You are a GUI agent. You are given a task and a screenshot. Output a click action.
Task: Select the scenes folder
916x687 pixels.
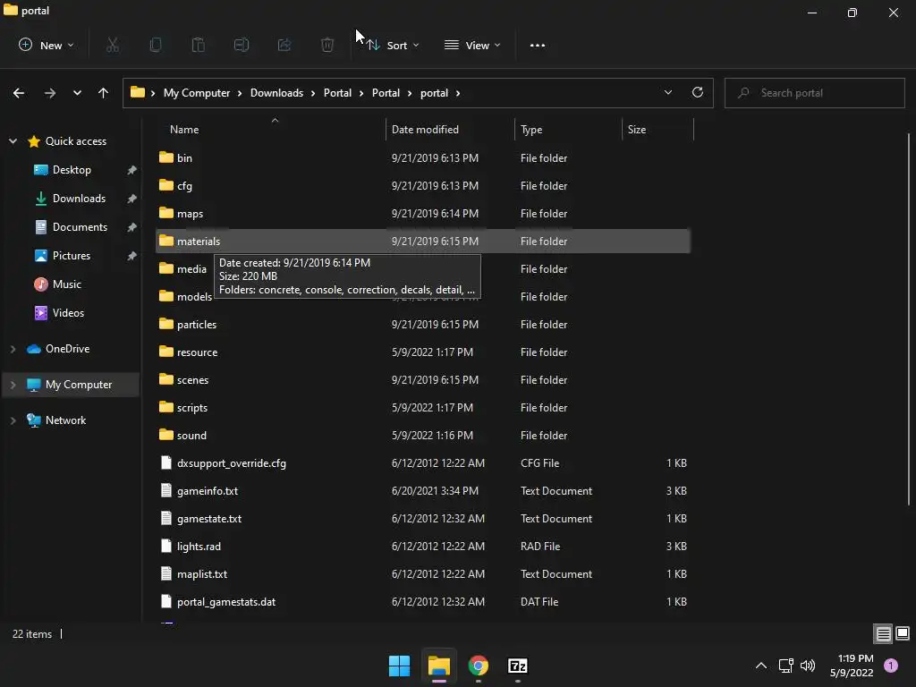[x=423, y=379]
